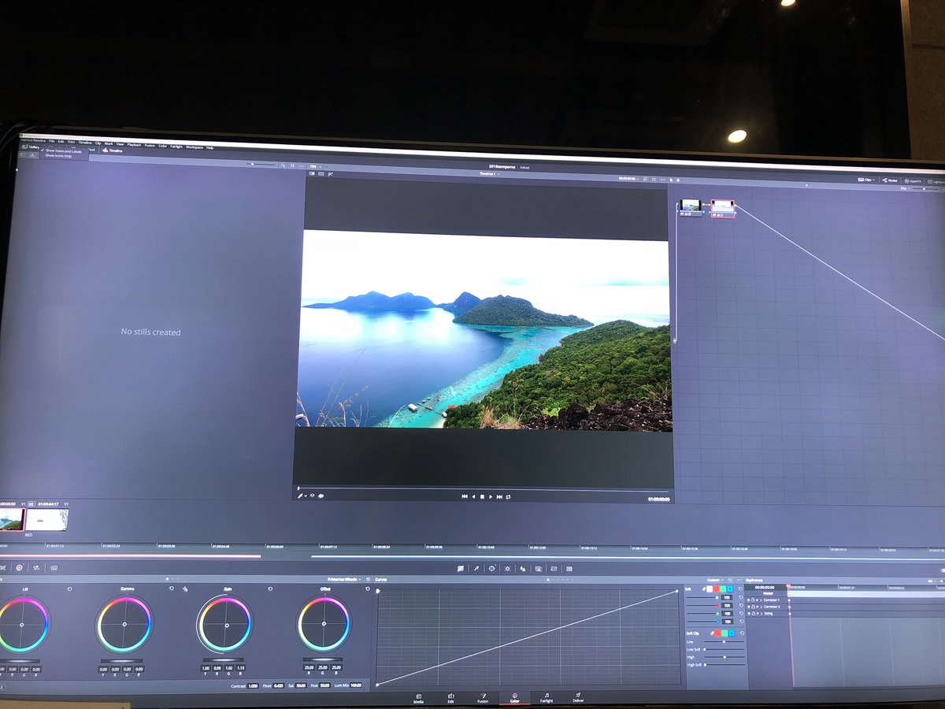Open the Playback menu
Viewport: 945px width, 709px height.
coord(134,144)
